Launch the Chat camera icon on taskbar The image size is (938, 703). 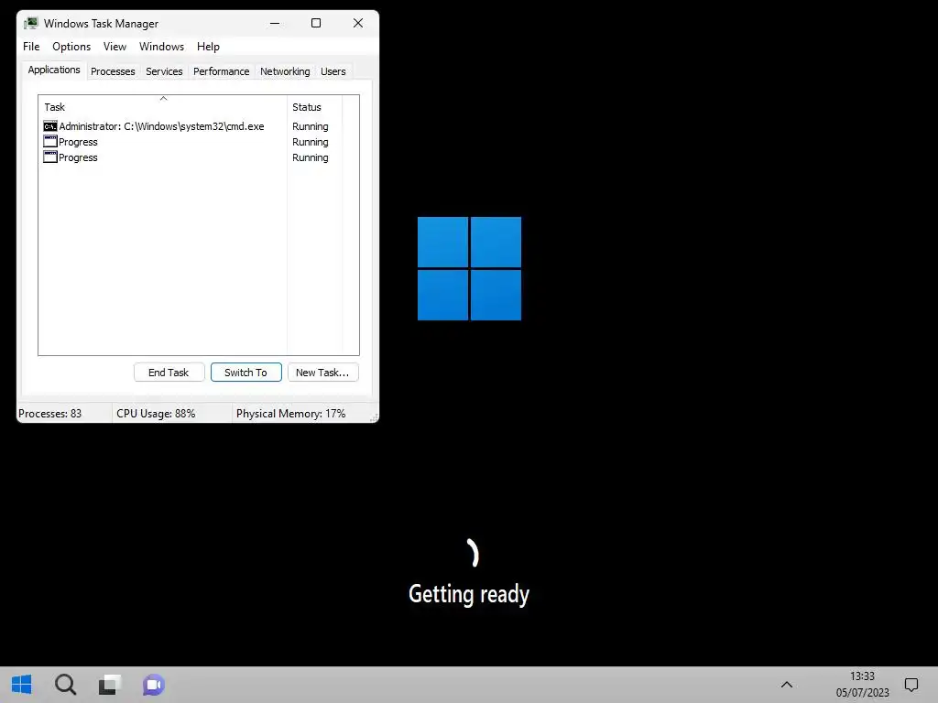[154, 685]
